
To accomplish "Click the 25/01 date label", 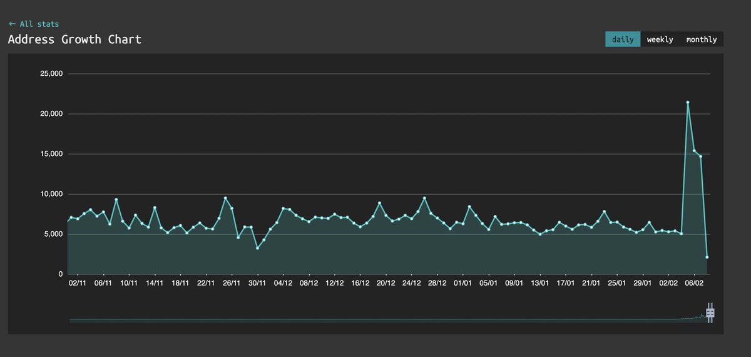I will point(617,283).
